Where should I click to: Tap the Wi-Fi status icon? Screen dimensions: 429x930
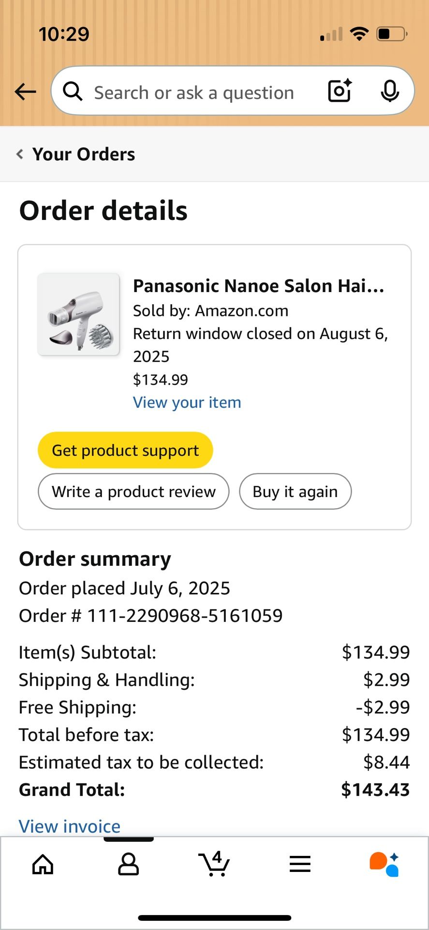(x=359, y=34)
